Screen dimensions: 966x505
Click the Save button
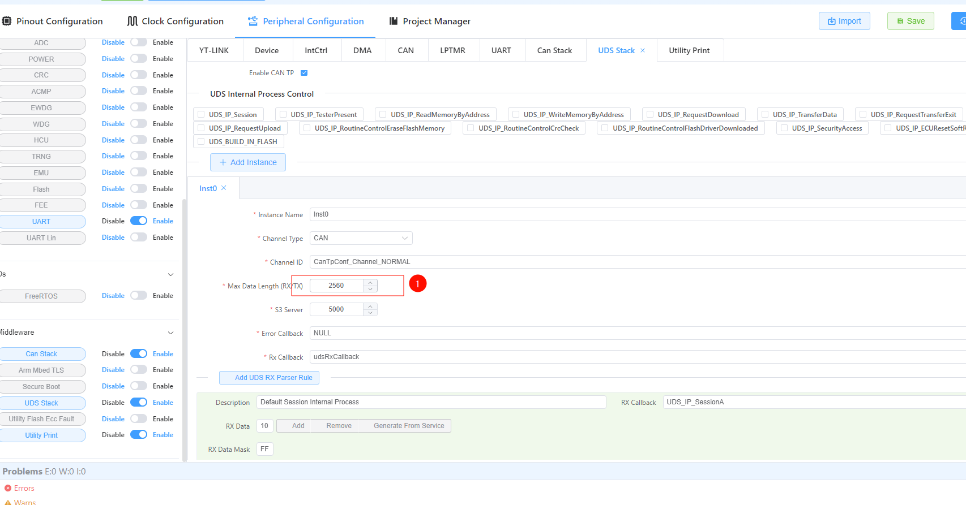pyautogui.click(x=910, y=21)
